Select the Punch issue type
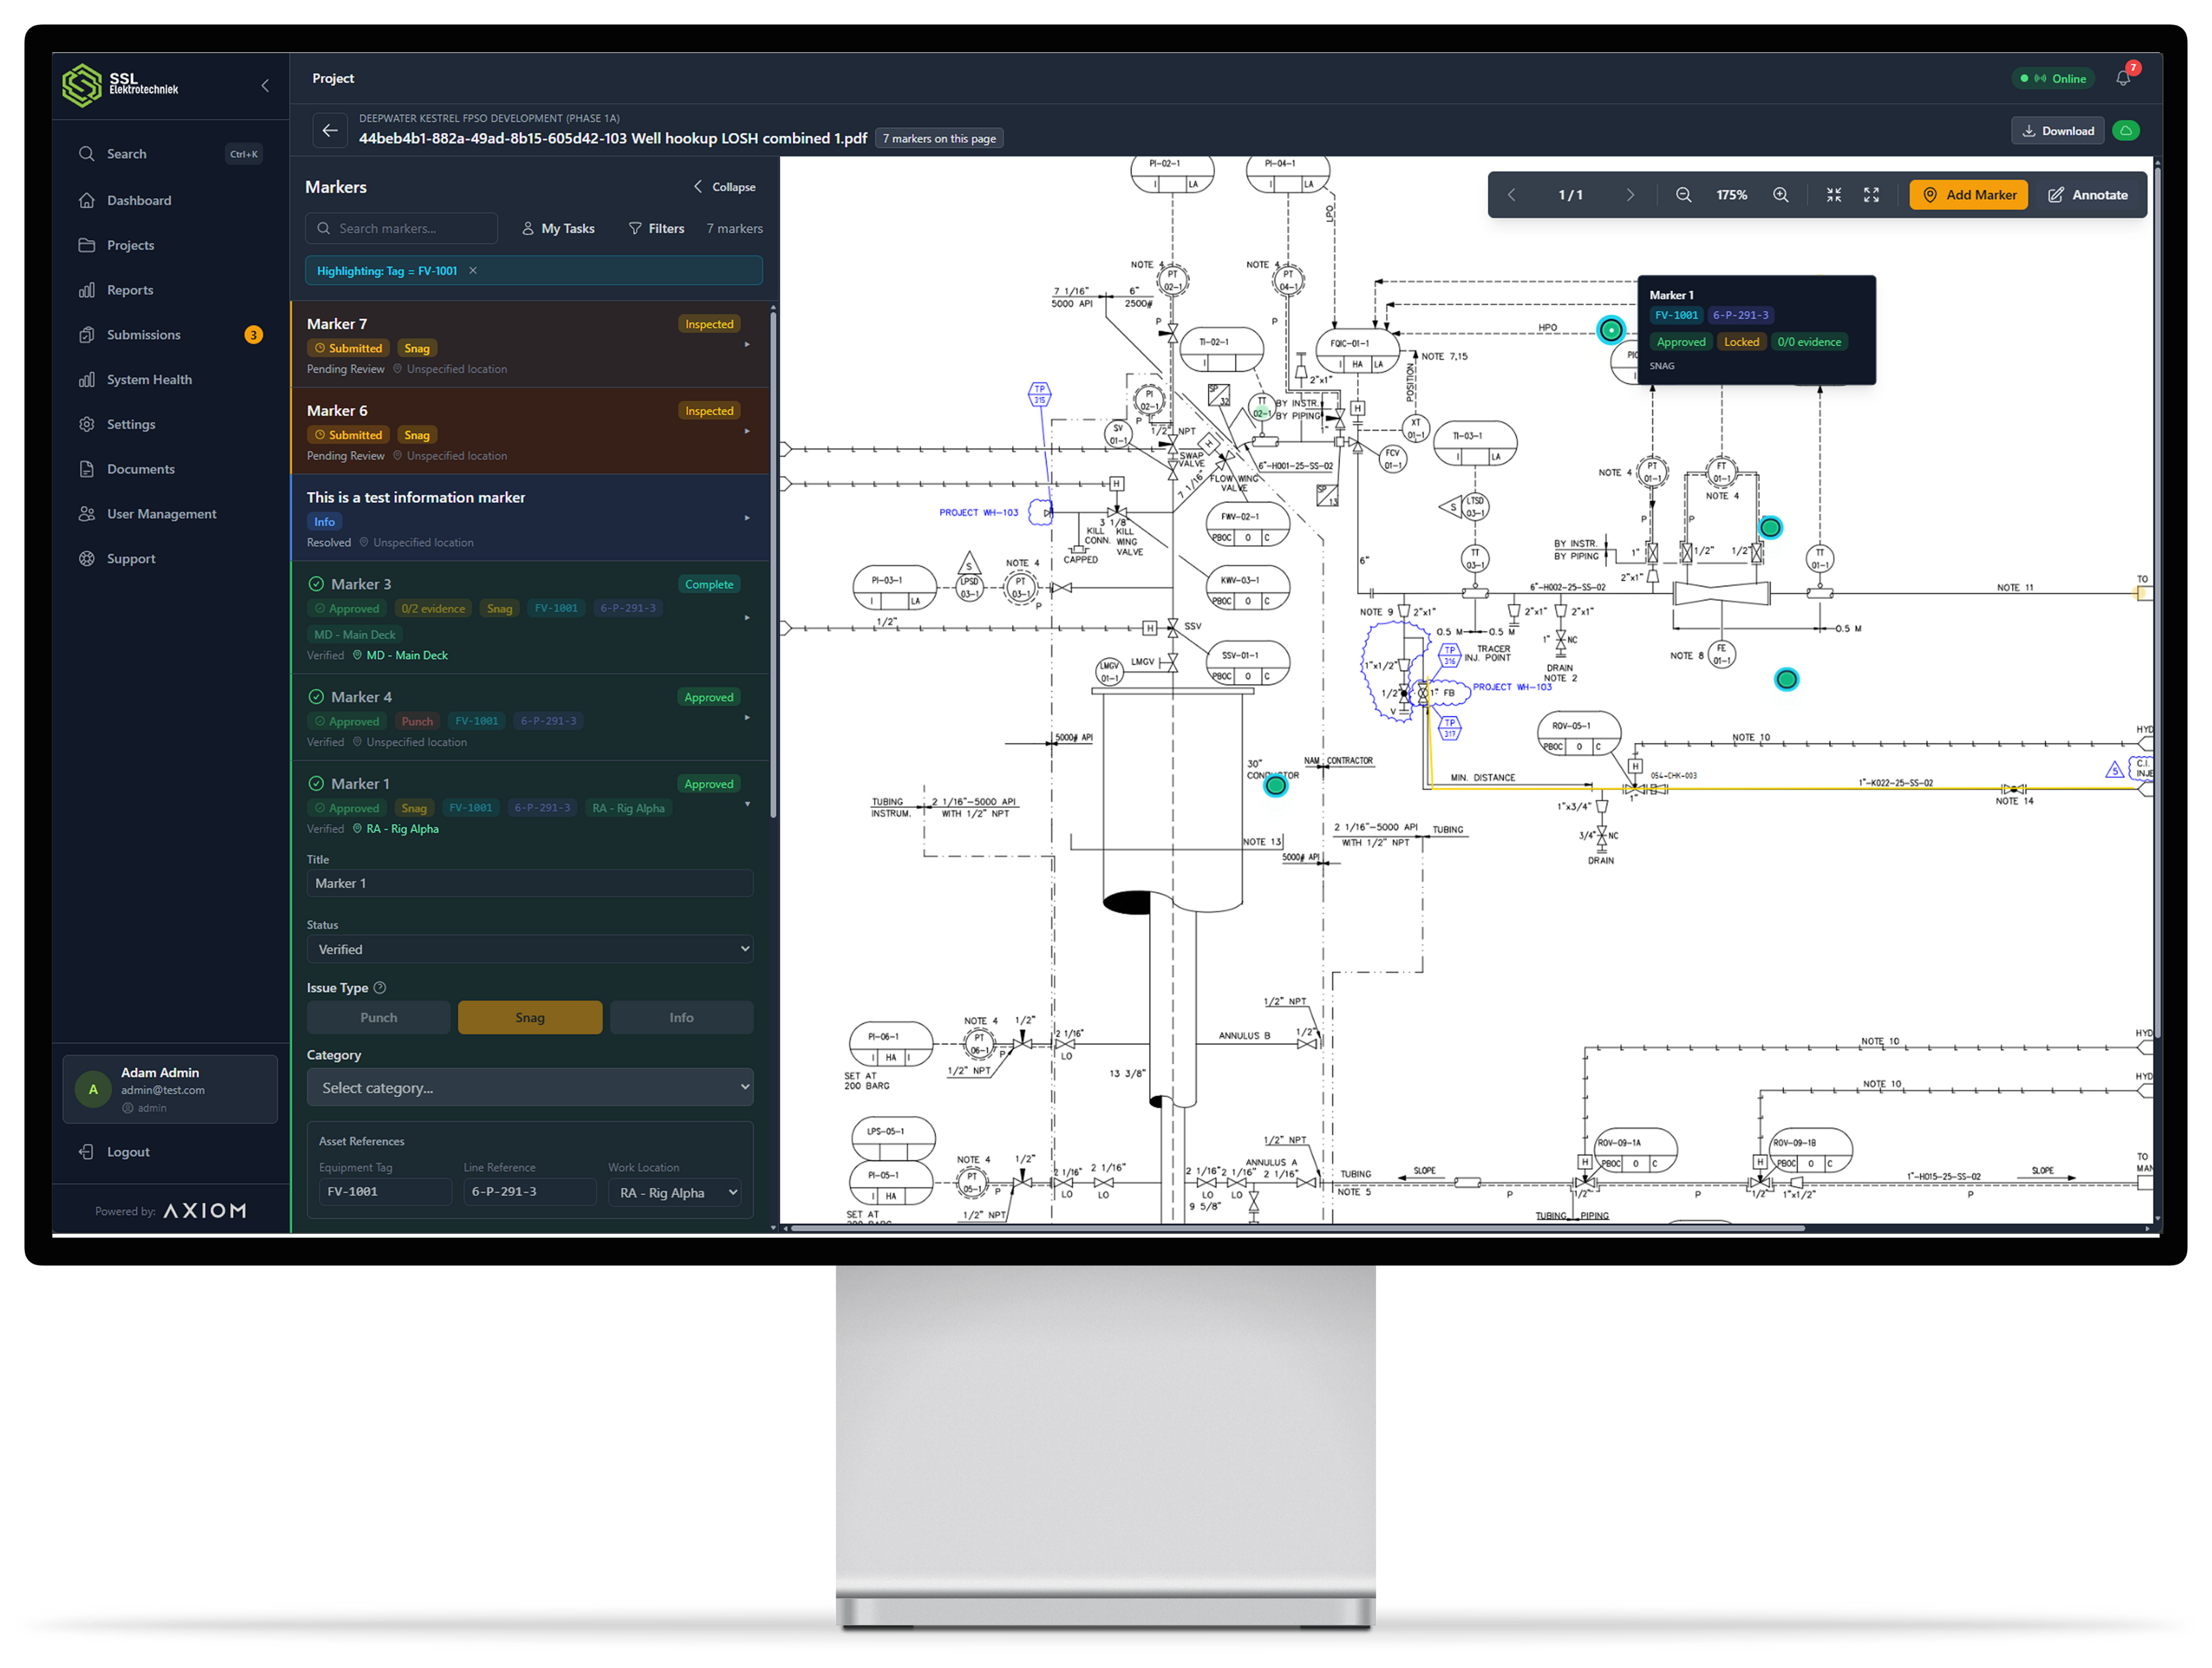Viewport: 2212px width, 1668px height. tap(378, 1017)
